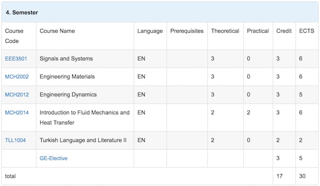Click the Language column header

(150, 31)
